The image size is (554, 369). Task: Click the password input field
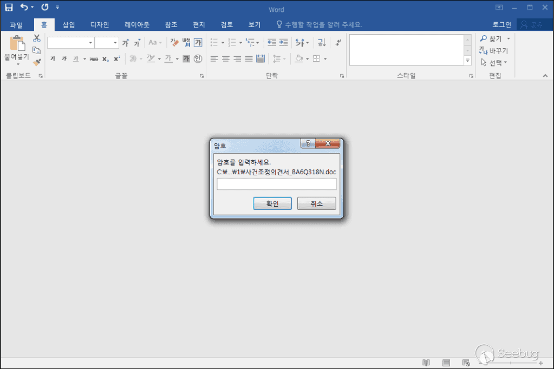(276, 184)
